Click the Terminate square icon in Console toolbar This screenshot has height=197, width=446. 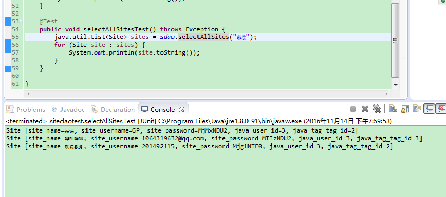pyautogui.click(x=353, y=109)
